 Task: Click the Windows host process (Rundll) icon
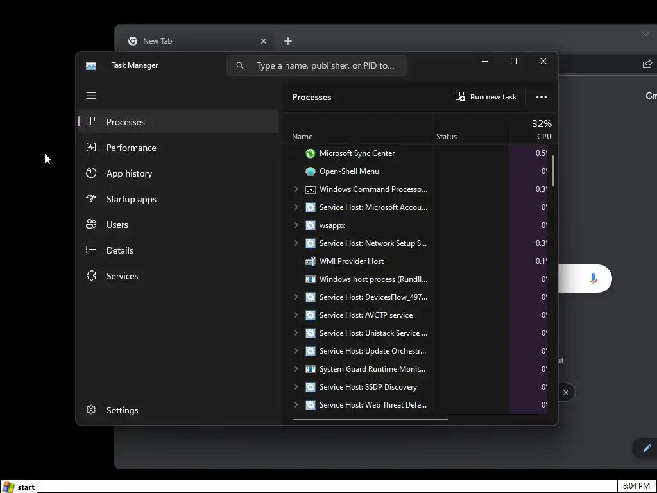(310, 279)
